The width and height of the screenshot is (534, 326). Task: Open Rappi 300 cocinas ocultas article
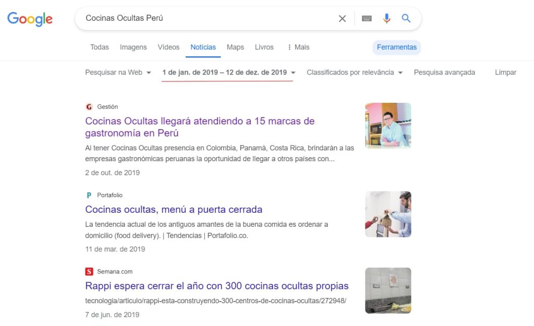[x=216, y=285]
